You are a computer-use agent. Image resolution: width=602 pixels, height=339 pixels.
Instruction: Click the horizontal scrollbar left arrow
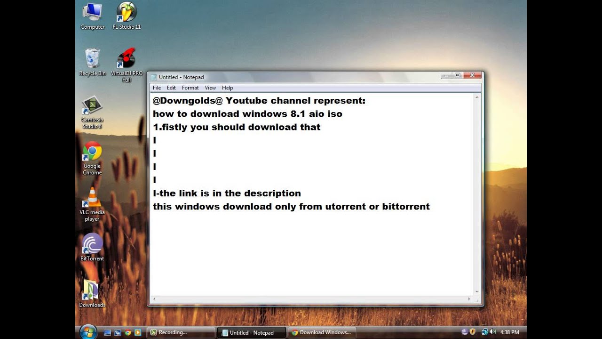155,299
